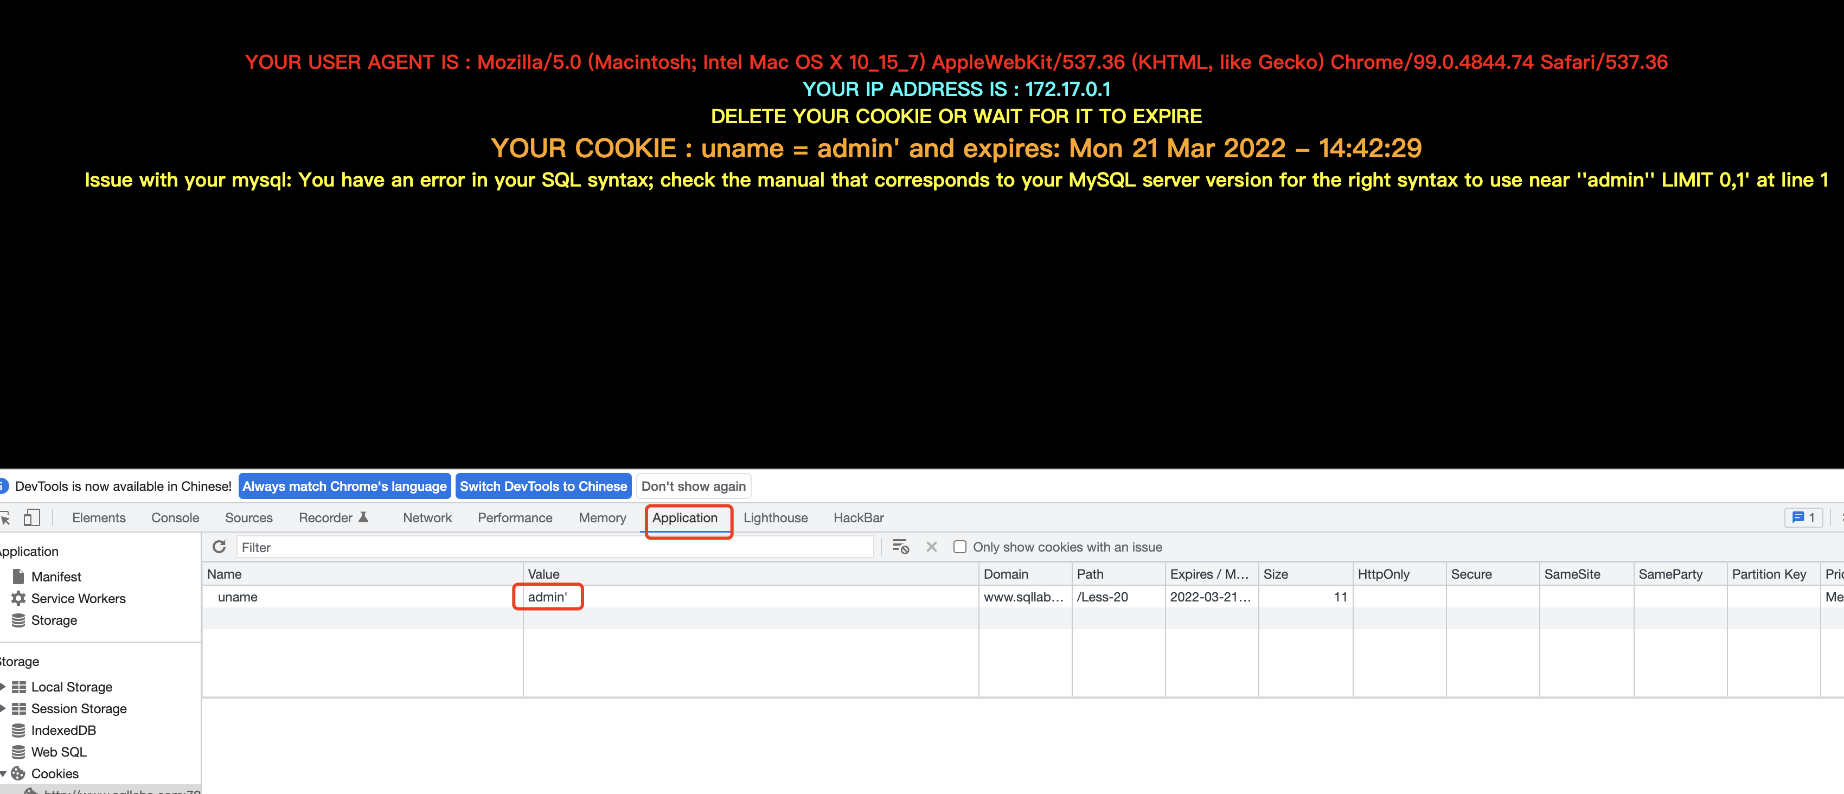
Task: Click the clear all cookies icon
Action: point(900,547)
